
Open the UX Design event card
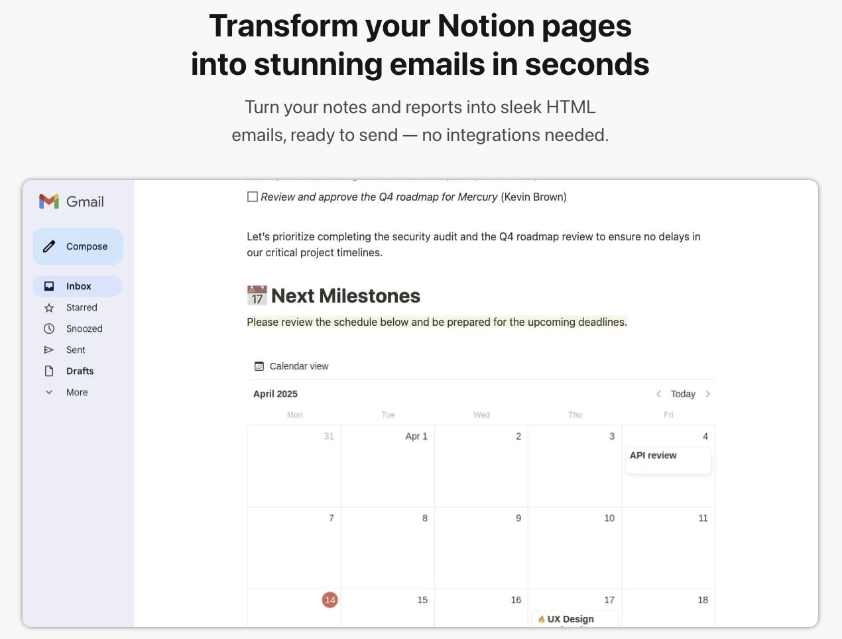click(575, 619)
